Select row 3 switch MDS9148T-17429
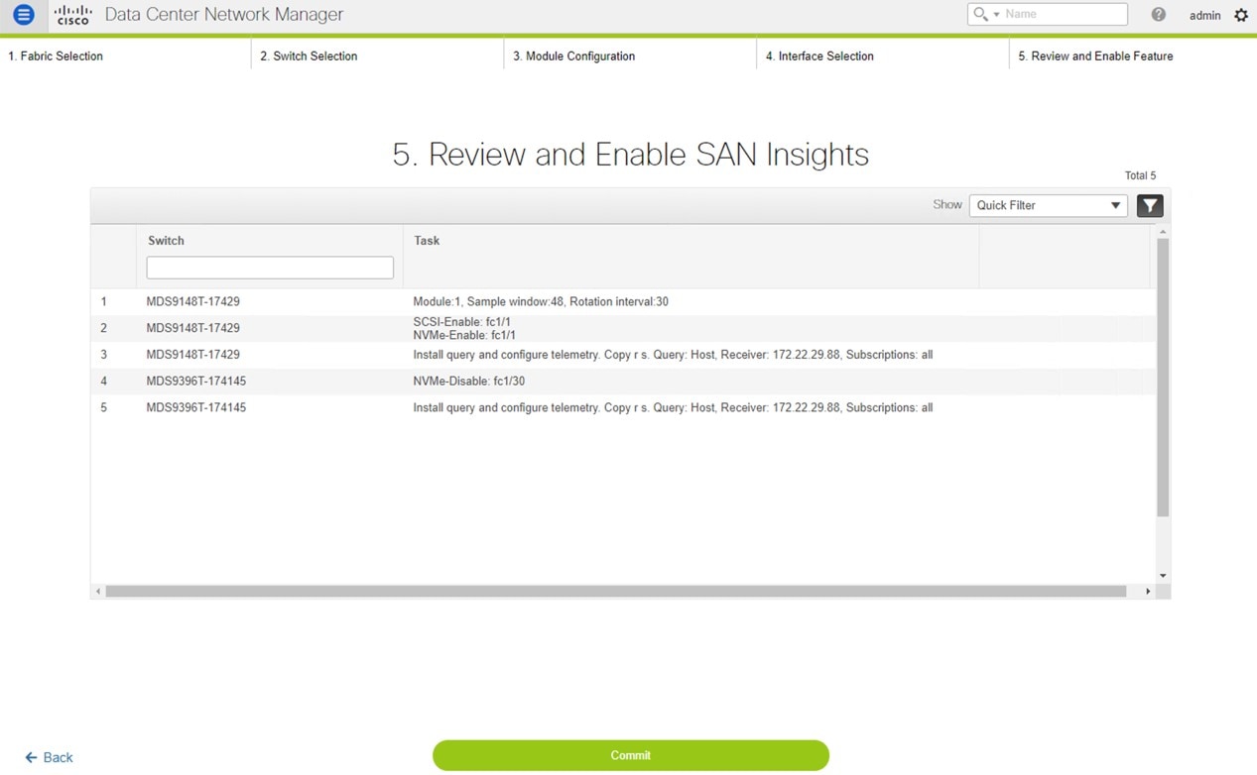The image size is (1257, 775). (192, 355)
